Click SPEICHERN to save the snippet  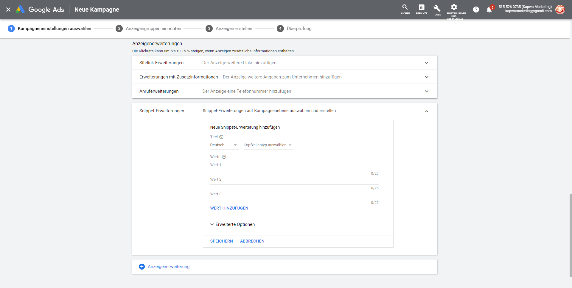tap(221, 241)
